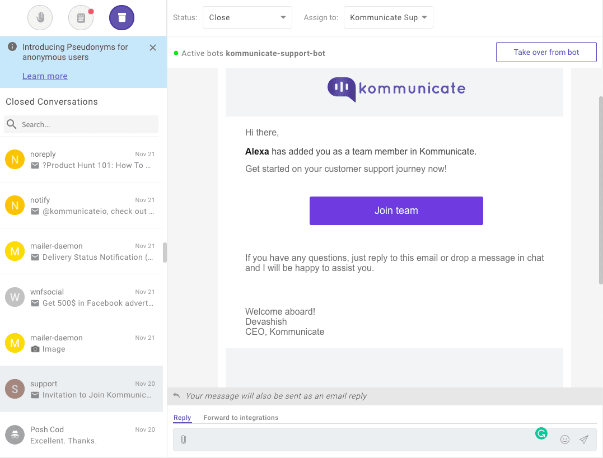Click the conversation list scrollbar thumb
This screenshot has height=458, width=603.
[165, 253]
